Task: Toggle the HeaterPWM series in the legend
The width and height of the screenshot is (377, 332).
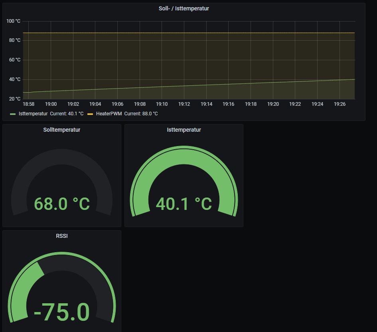Action: (108, 114)
